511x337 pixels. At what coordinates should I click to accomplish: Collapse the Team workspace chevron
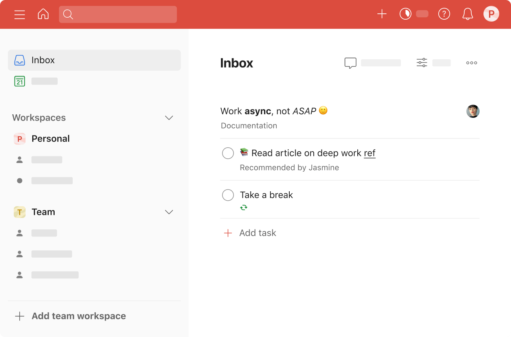169,212
